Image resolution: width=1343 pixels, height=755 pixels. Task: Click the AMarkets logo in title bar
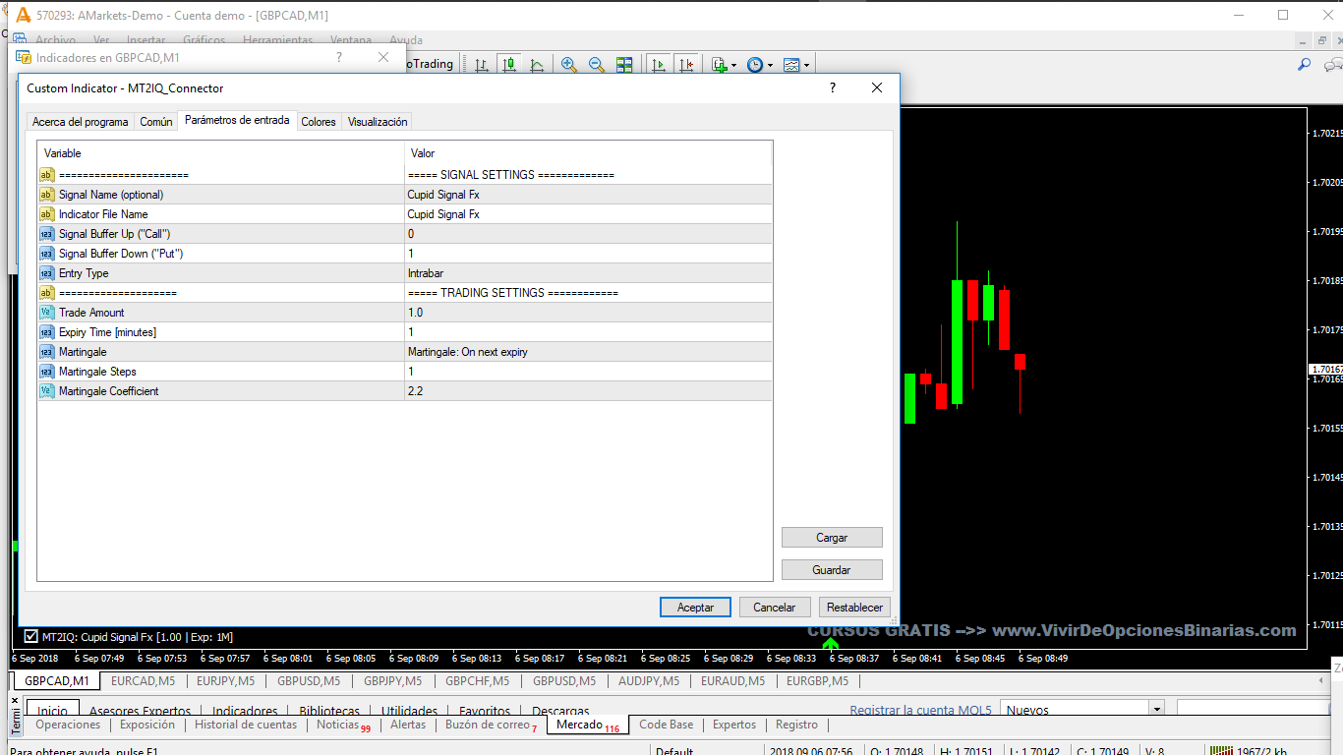coord(23,15)
